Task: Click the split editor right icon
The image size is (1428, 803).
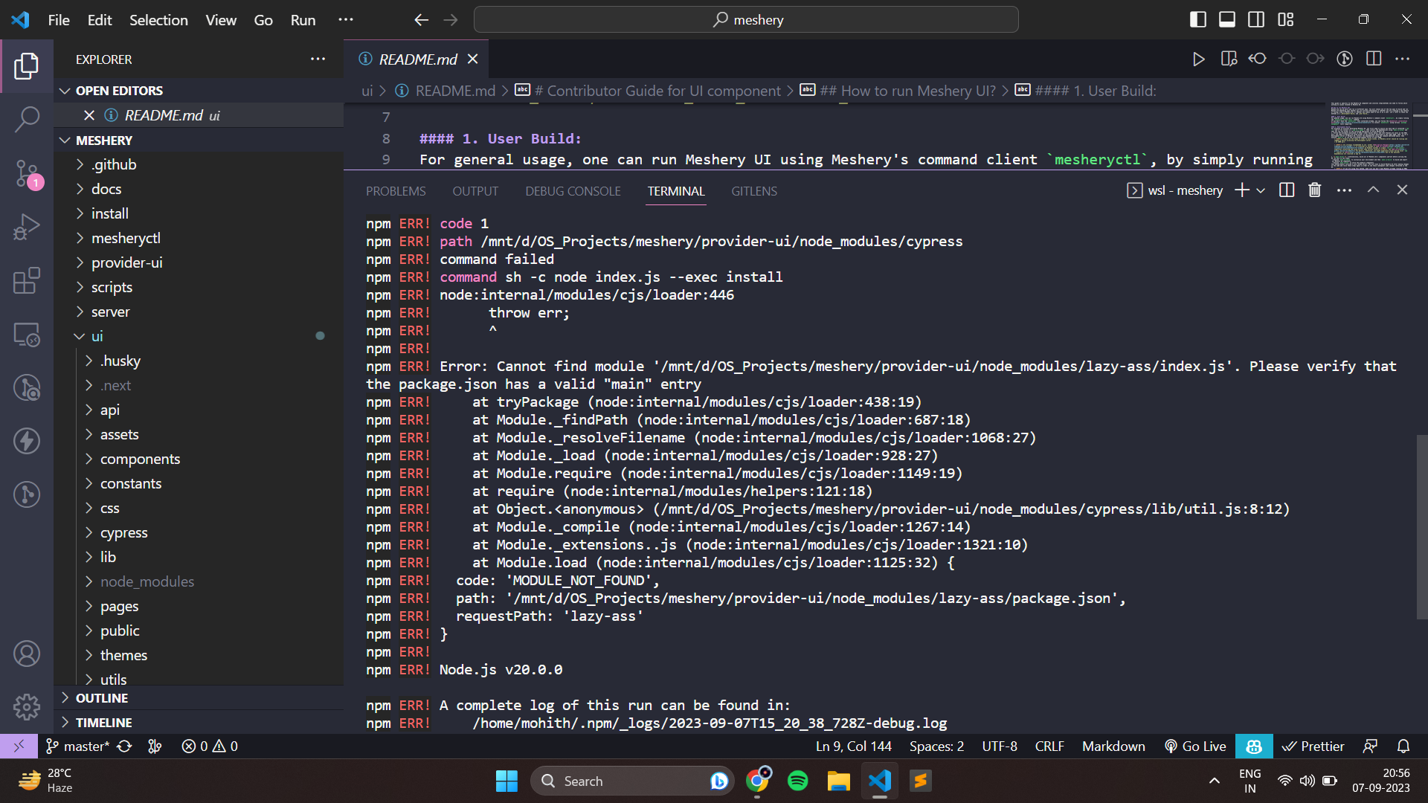Action: [x=1374, y=59]
